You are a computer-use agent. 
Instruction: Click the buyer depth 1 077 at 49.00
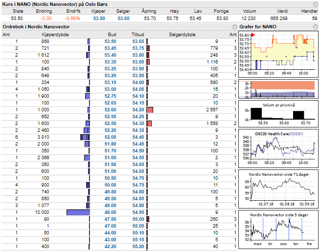click(x=43, y=206)
